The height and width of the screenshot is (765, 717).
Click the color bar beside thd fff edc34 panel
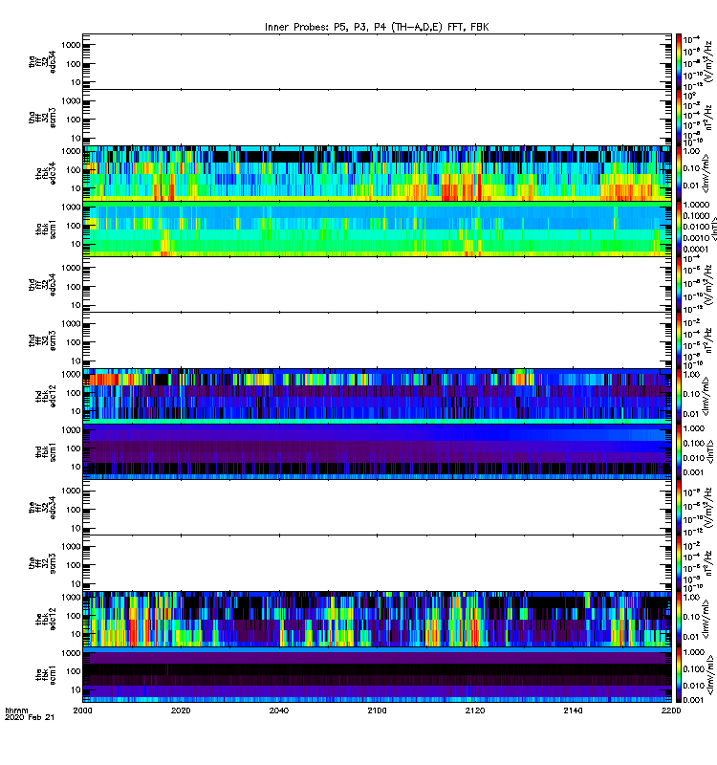679,284
